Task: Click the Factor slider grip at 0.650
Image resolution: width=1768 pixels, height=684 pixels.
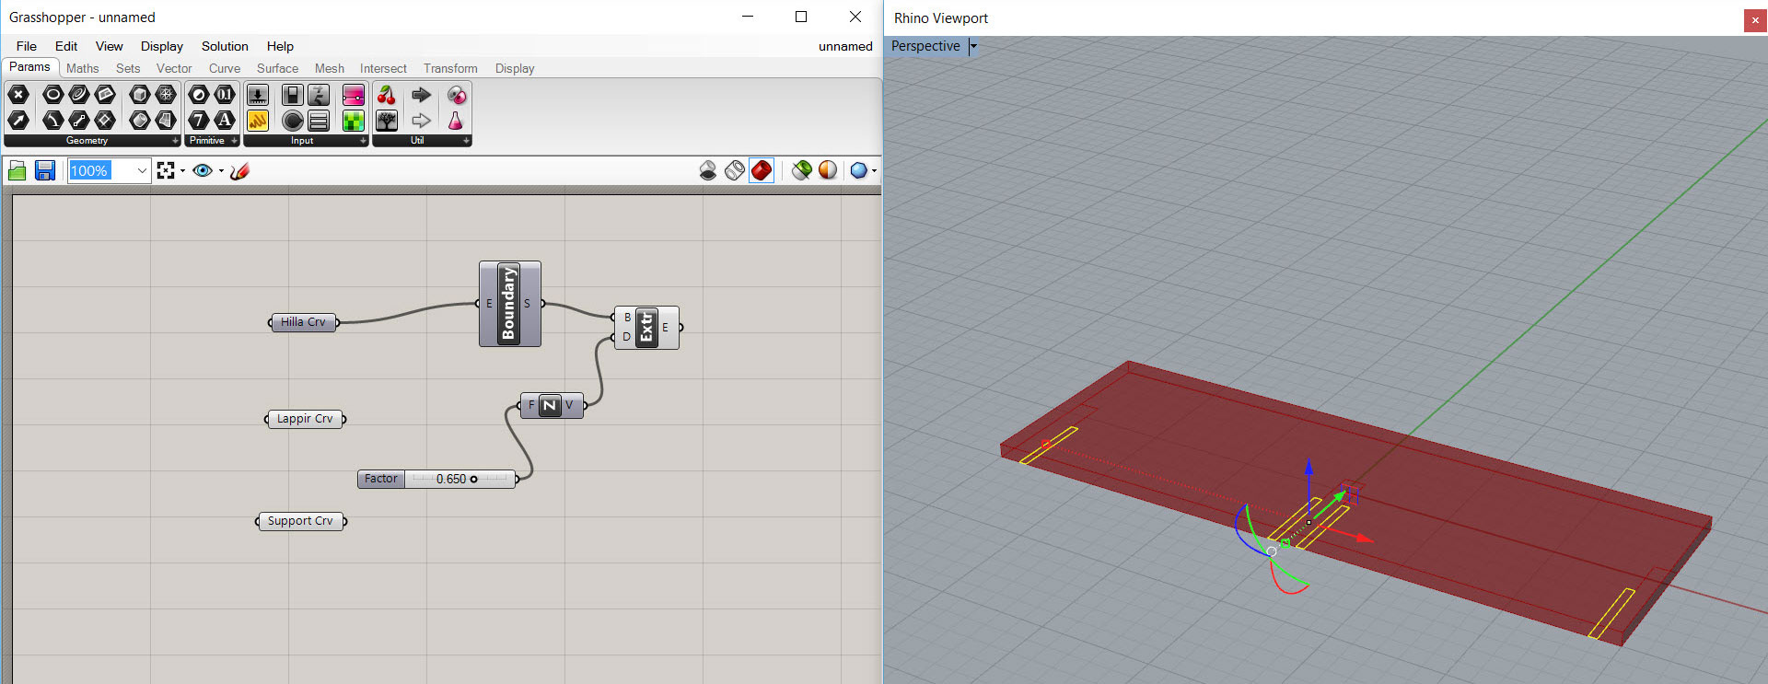Action: [x=474, y=479]
